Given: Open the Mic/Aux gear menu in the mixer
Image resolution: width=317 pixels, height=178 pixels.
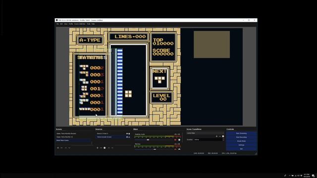Looking at the screenshot, I should [x=179, y=149].
